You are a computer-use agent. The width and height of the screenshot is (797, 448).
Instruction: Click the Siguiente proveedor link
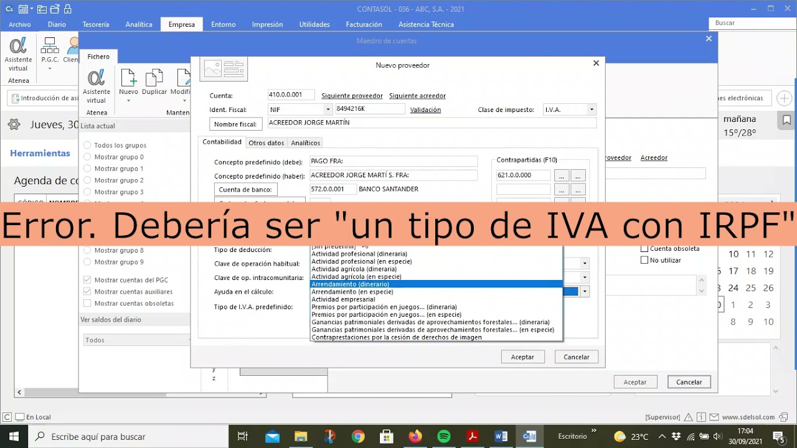click(x=352, y=96)
